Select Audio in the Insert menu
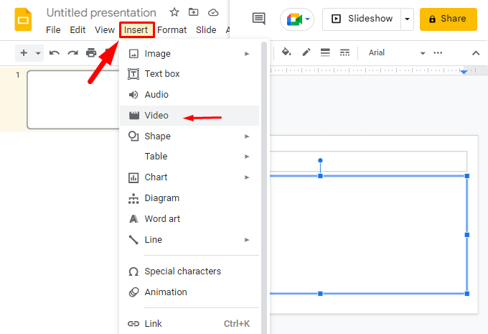The image size is (488, 334). click(x=189, y=94)
